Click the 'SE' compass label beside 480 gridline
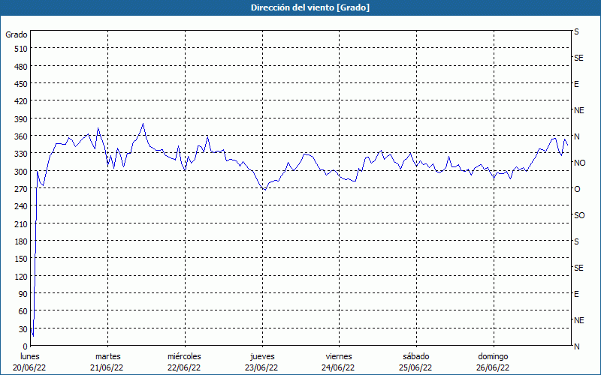 (578, 58)
